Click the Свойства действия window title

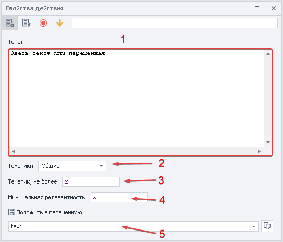pyautogui.click(x=34, y=8)
